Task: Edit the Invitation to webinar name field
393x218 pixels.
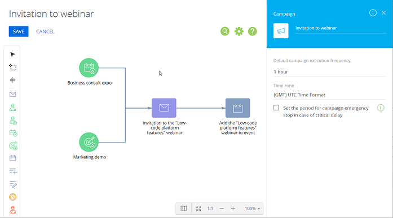Action: point(341,28)
